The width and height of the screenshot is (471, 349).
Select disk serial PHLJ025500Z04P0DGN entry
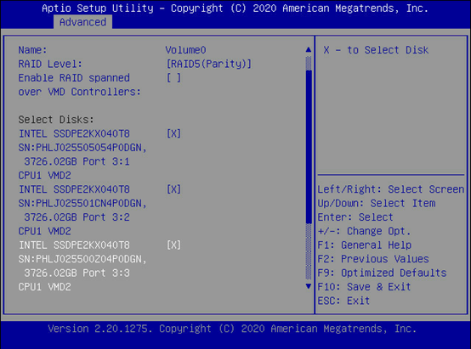[x=82, y=259]
